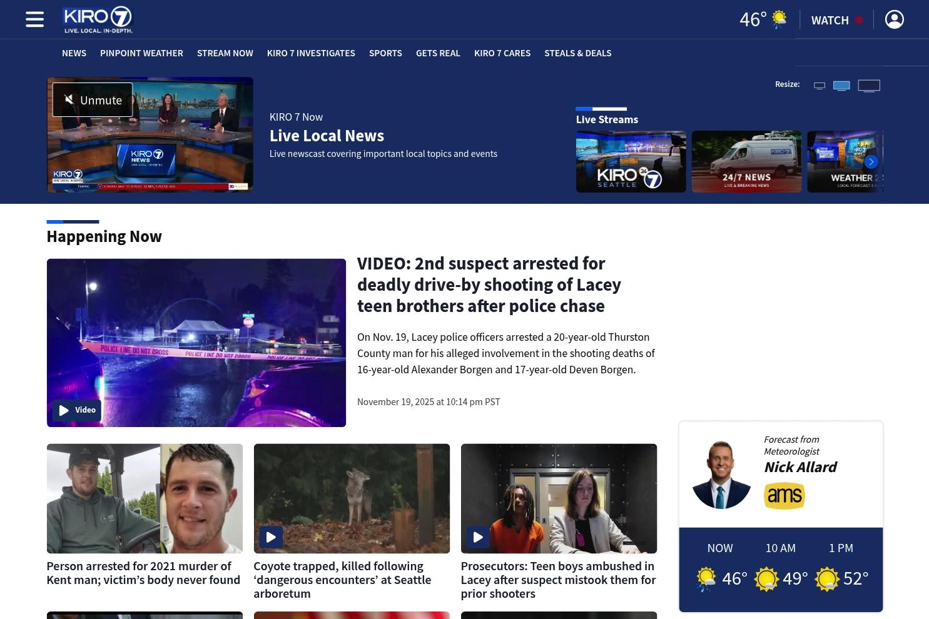Open the user account profile icon
Screen dimensions: 929x619
895,19
